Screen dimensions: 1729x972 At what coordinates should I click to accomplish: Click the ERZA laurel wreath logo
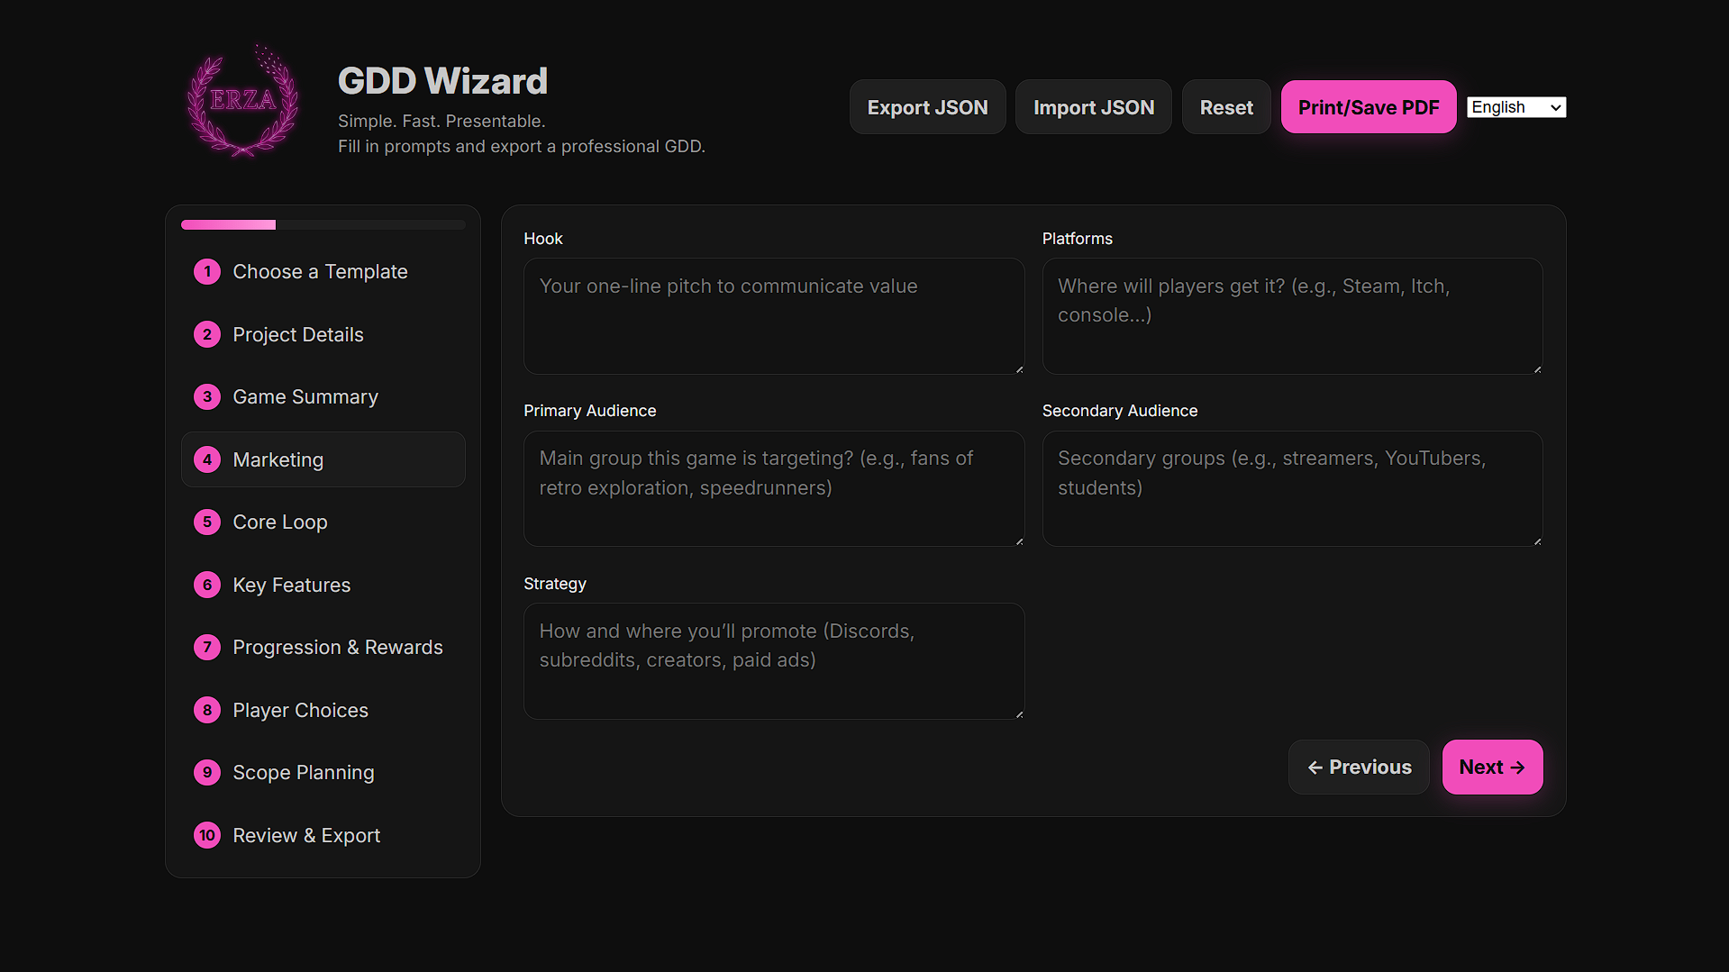pyautogui.click(x=241, y=102)
